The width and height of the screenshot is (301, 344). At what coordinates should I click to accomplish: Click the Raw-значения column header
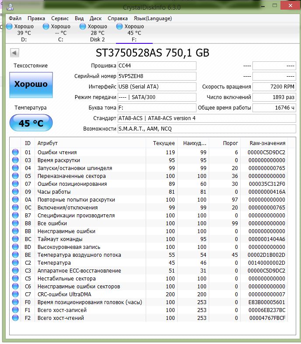point(264,143)
